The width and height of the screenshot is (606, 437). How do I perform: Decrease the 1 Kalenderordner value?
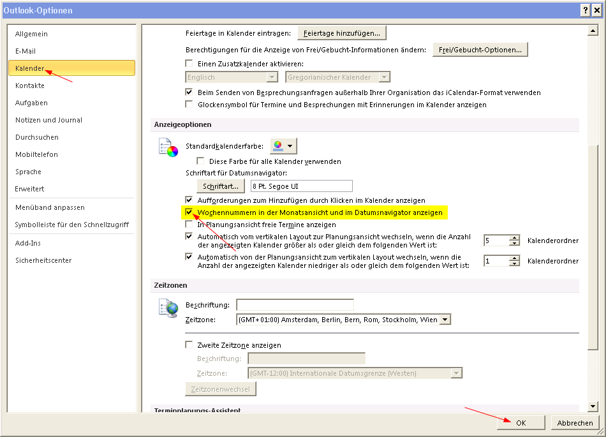(514, 263)
